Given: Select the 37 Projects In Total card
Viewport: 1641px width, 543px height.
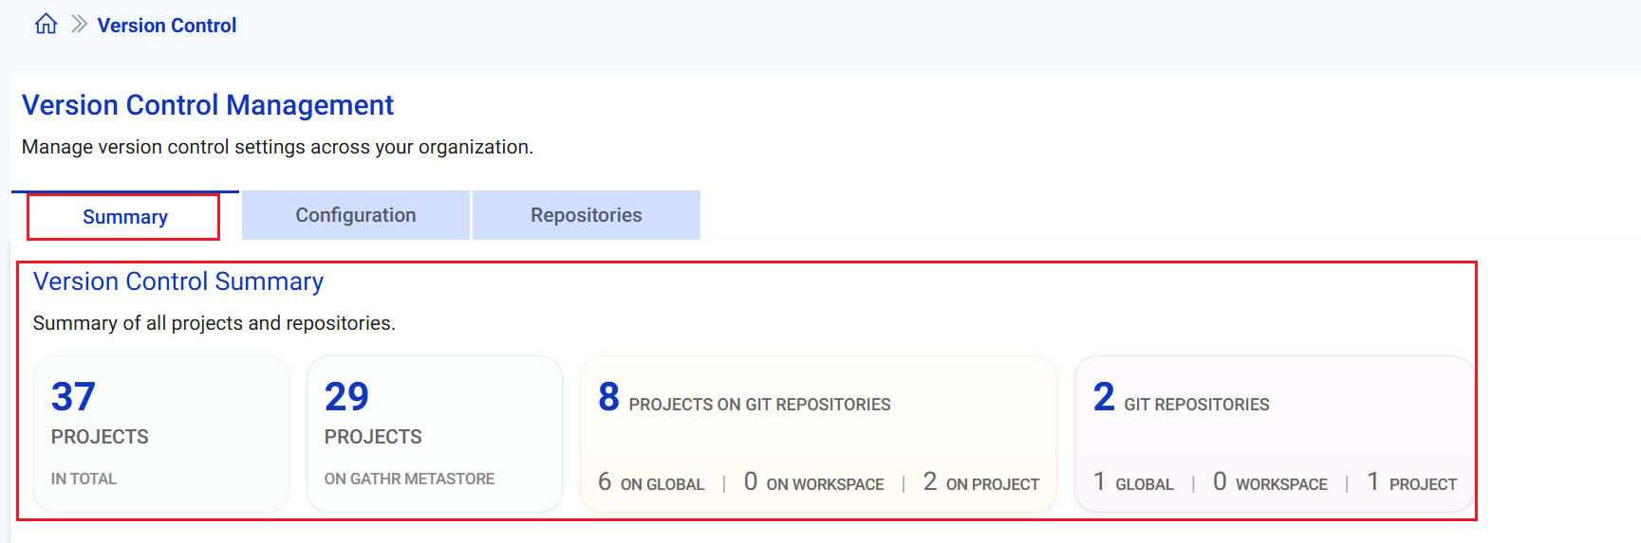Looking at the screenshot, I should pos(160,434).
